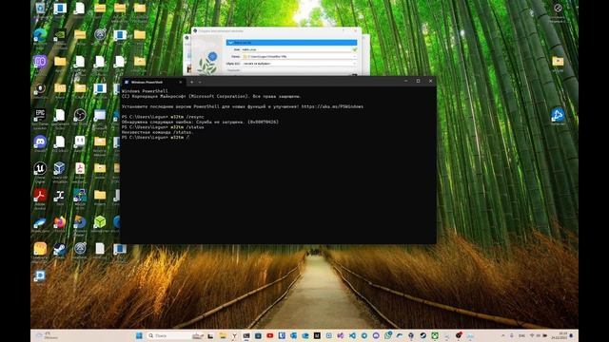Open Outlook from the taskbar
609x342 pixels.
pyautogui.click(x=294, y=335)
